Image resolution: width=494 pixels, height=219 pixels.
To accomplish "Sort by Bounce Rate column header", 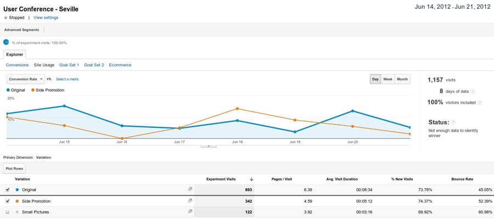I will (x=462, y=179).
